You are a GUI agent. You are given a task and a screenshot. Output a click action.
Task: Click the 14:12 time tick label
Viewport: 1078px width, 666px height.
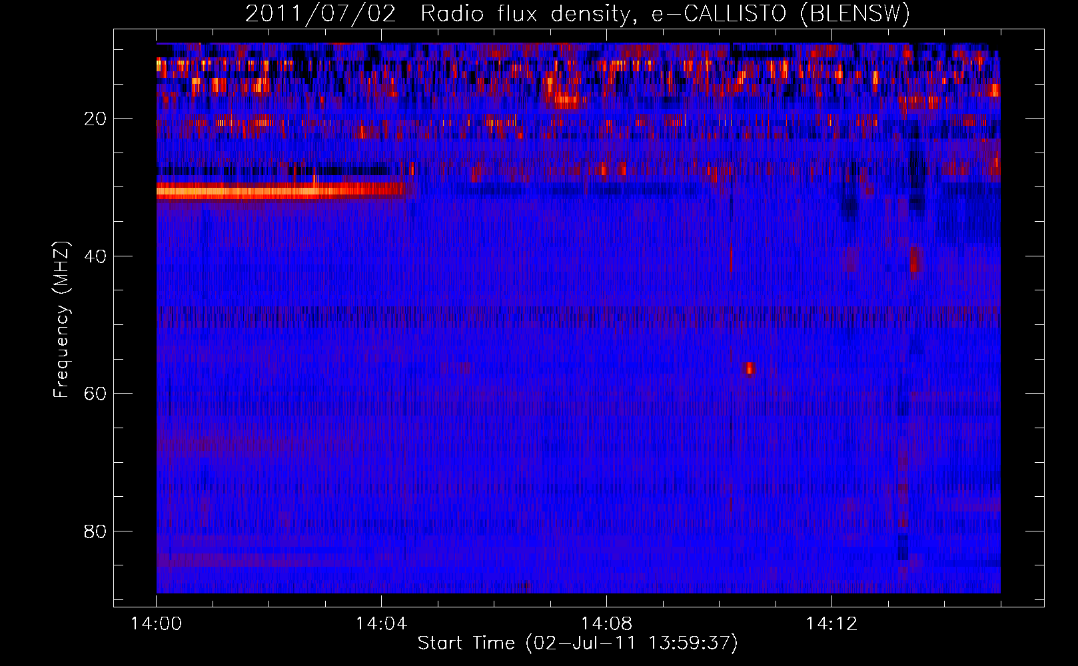[x=831, y=623]
